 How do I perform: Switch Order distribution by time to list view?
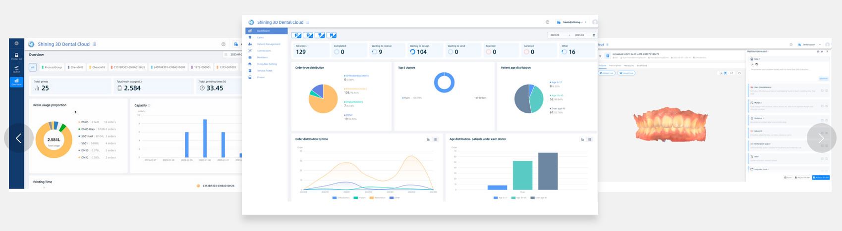pos(436,139)
